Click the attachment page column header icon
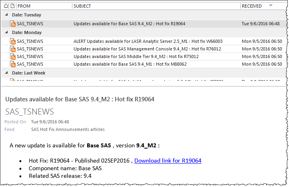This screenshot has height=187, width=289. (12, 6)
